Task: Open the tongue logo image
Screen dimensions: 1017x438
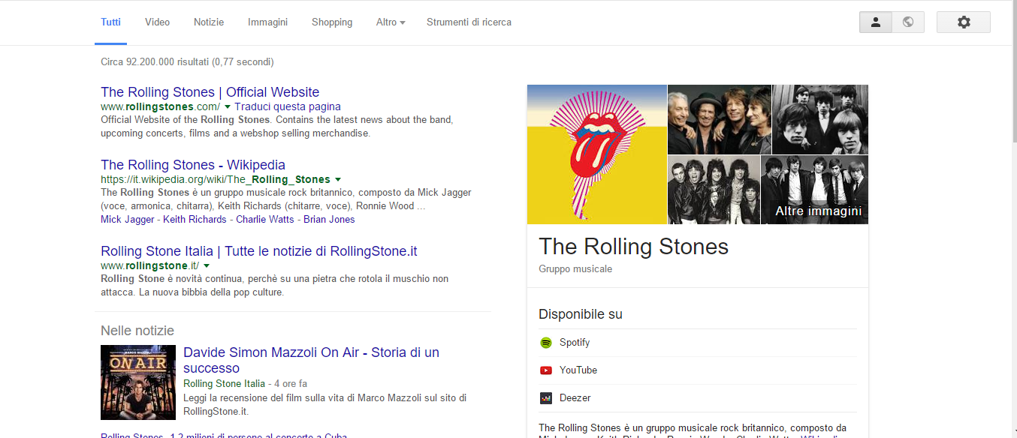Action: pos(597,154)
